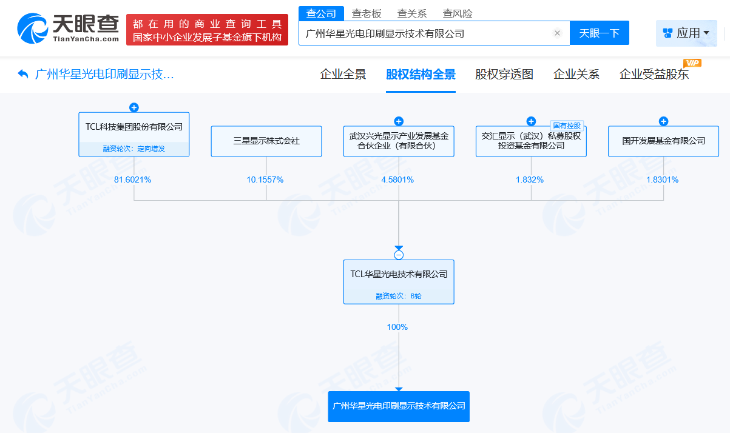Click the 天眼一下 search button
730x433 pixels.
coord(599,33)
